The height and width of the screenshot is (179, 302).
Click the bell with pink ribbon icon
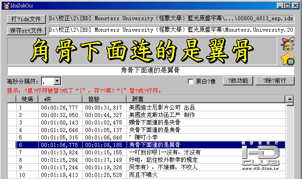pos(287,44)
